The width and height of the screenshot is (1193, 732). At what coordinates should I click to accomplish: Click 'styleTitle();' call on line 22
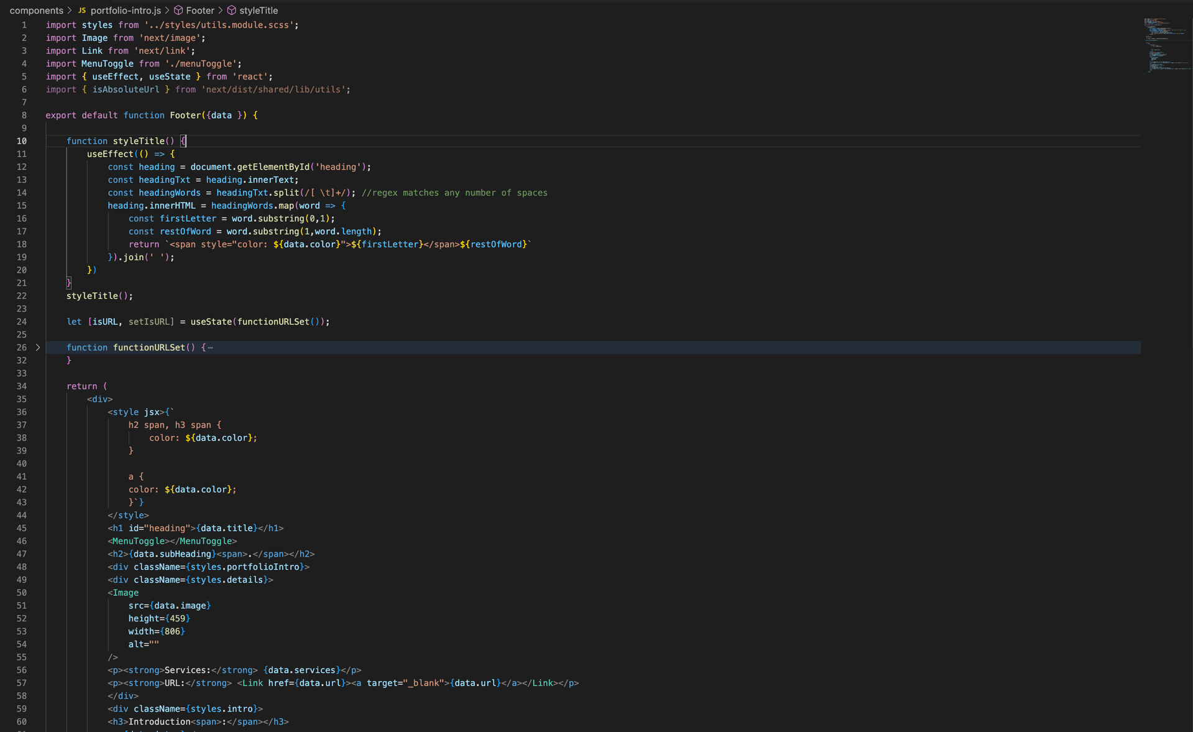pos(99,296)
